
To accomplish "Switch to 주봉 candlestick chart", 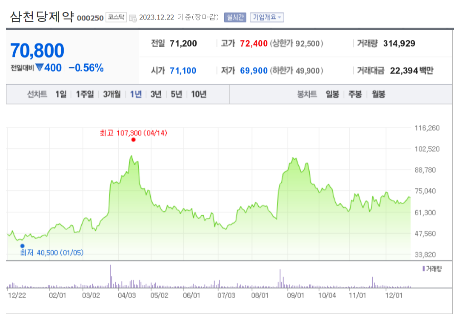I will 355,94.
